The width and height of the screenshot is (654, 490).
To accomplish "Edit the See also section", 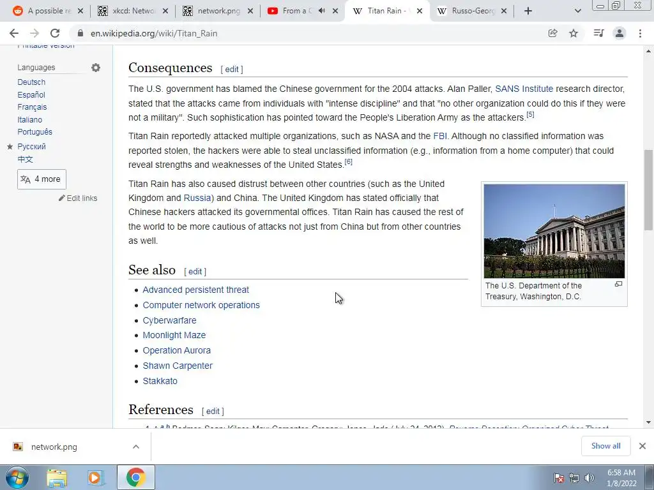I will 195,271.
